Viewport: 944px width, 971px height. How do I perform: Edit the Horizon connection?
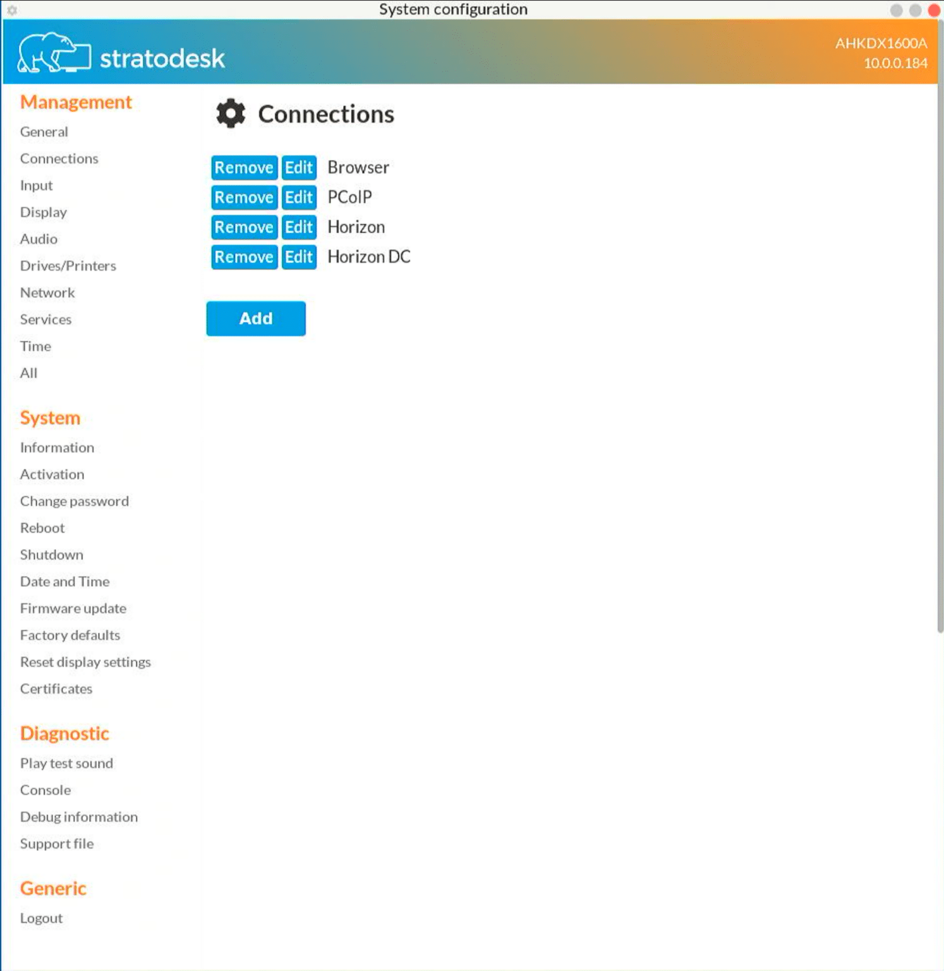point(299,227)
